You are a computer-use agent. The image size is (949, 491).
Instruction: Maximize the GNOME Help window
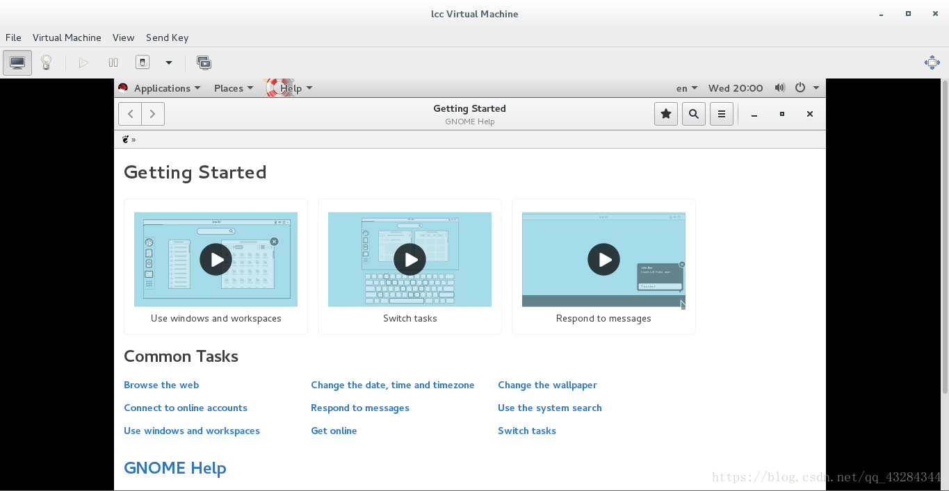coord(782,114)
